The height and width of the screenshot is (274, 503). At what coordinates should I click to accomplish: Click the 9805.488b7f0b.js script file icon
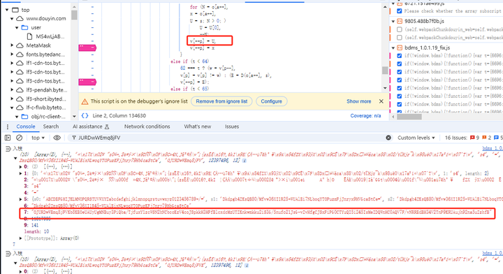pyautogui.click(x=400, y=21)
